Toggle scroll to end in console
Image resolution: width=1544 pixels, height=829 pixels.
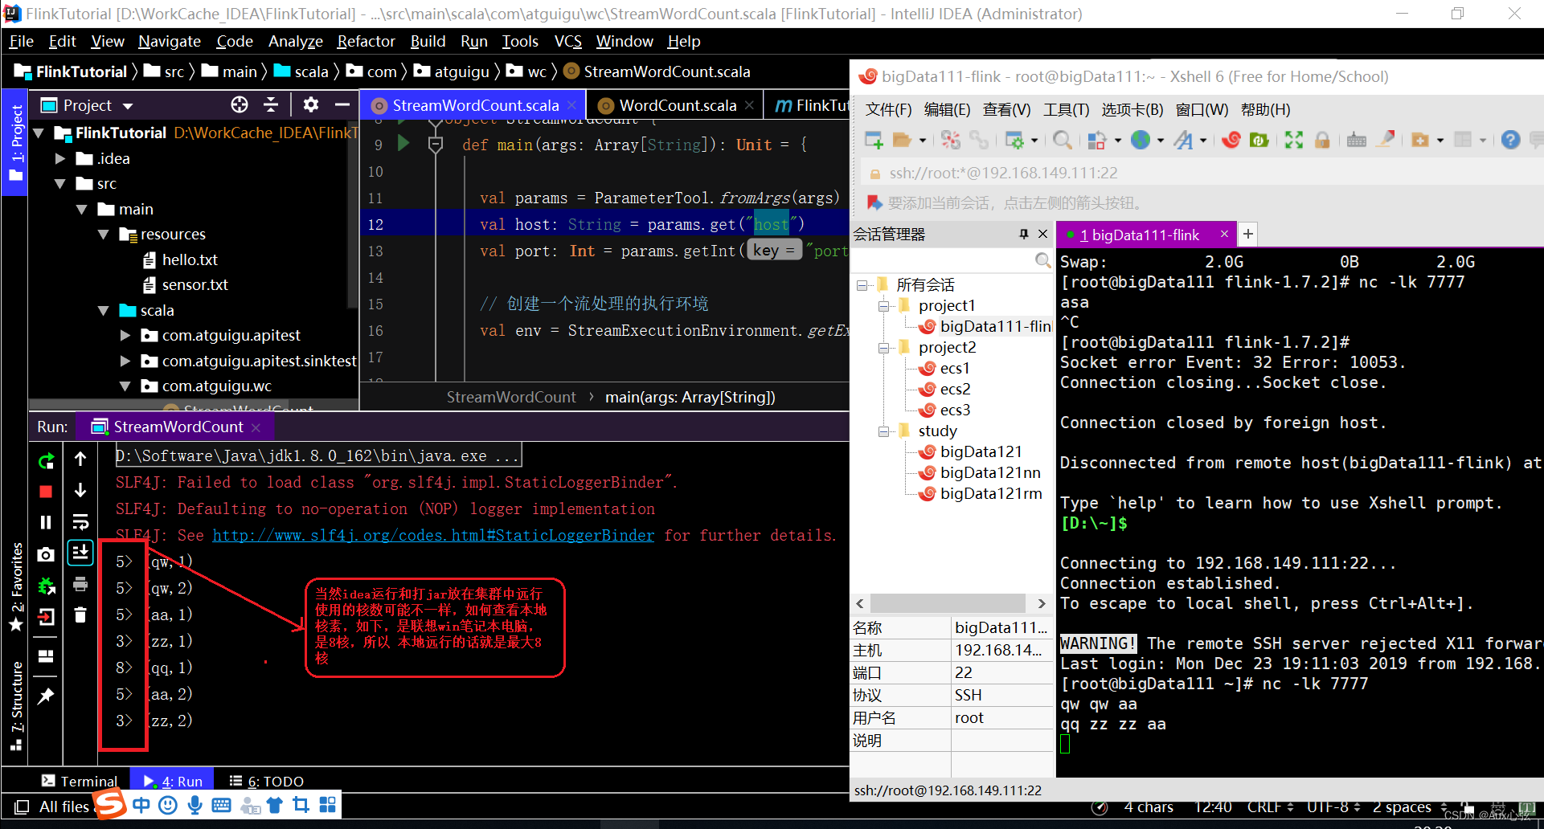(80, 553)
